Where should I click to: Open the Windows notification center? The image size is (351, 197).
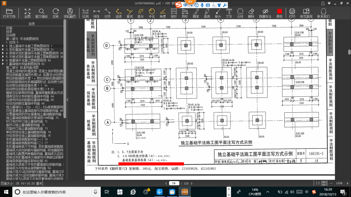(343, 192)
